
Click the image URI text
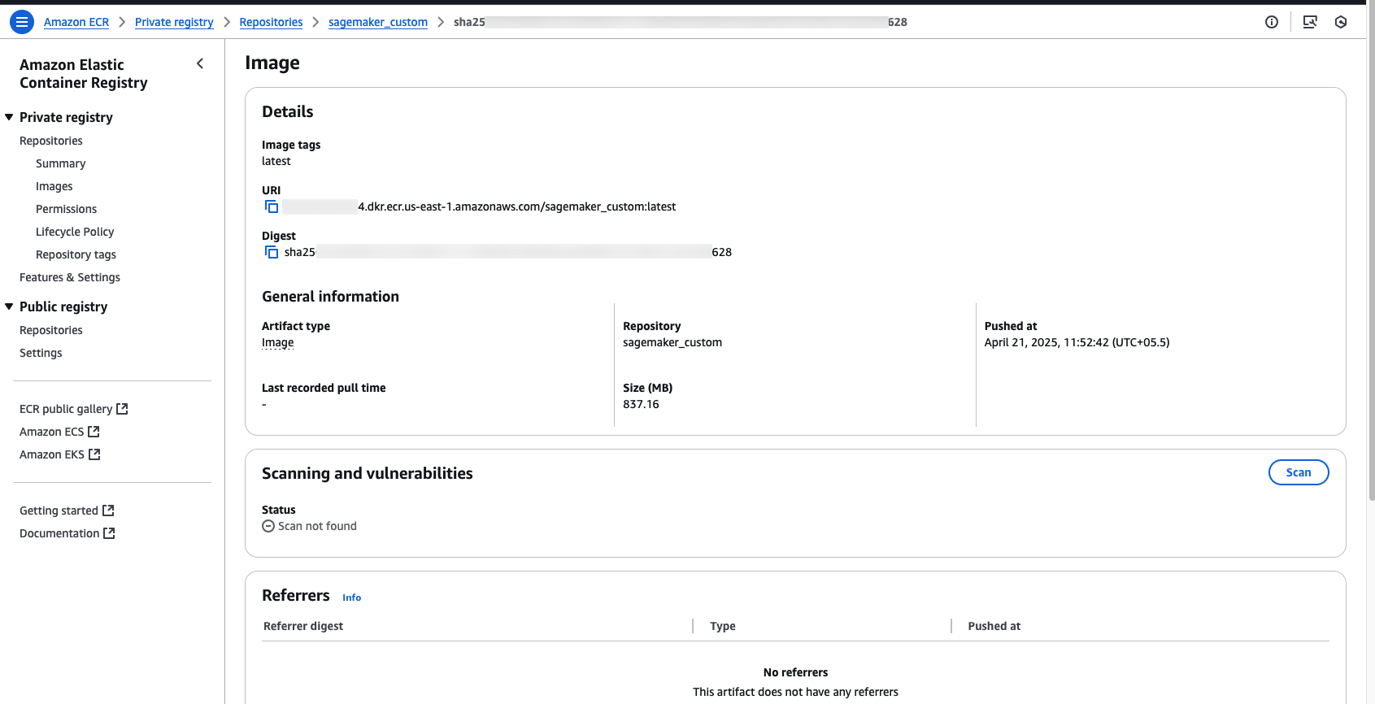click(480, 206)
